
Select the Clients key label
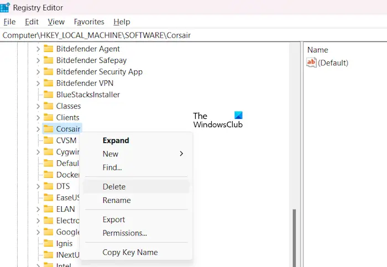coord(67,117)
